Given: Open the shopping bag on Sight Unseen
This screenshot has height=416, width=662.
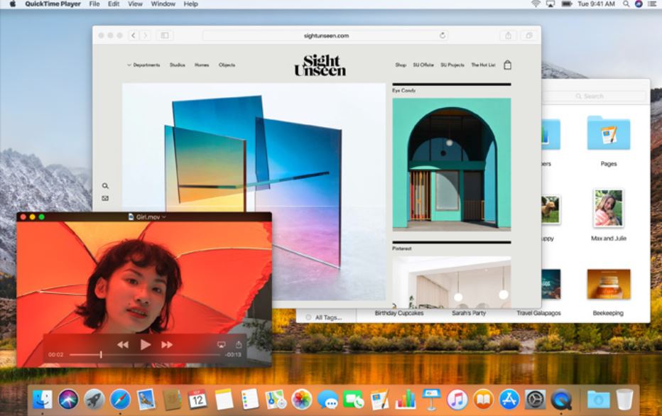Looking at the screenshot, I should point(507,65).
